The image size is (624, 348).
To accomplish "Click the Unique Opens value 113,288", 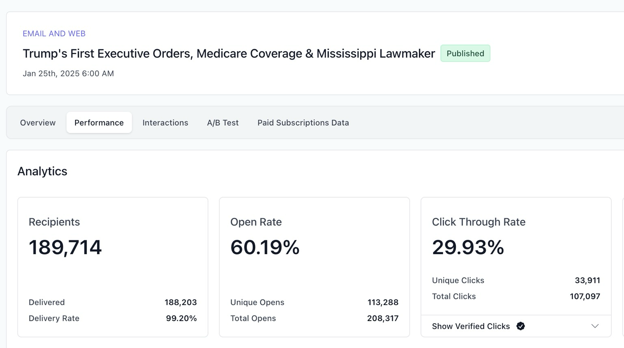I will coord(383,302).
